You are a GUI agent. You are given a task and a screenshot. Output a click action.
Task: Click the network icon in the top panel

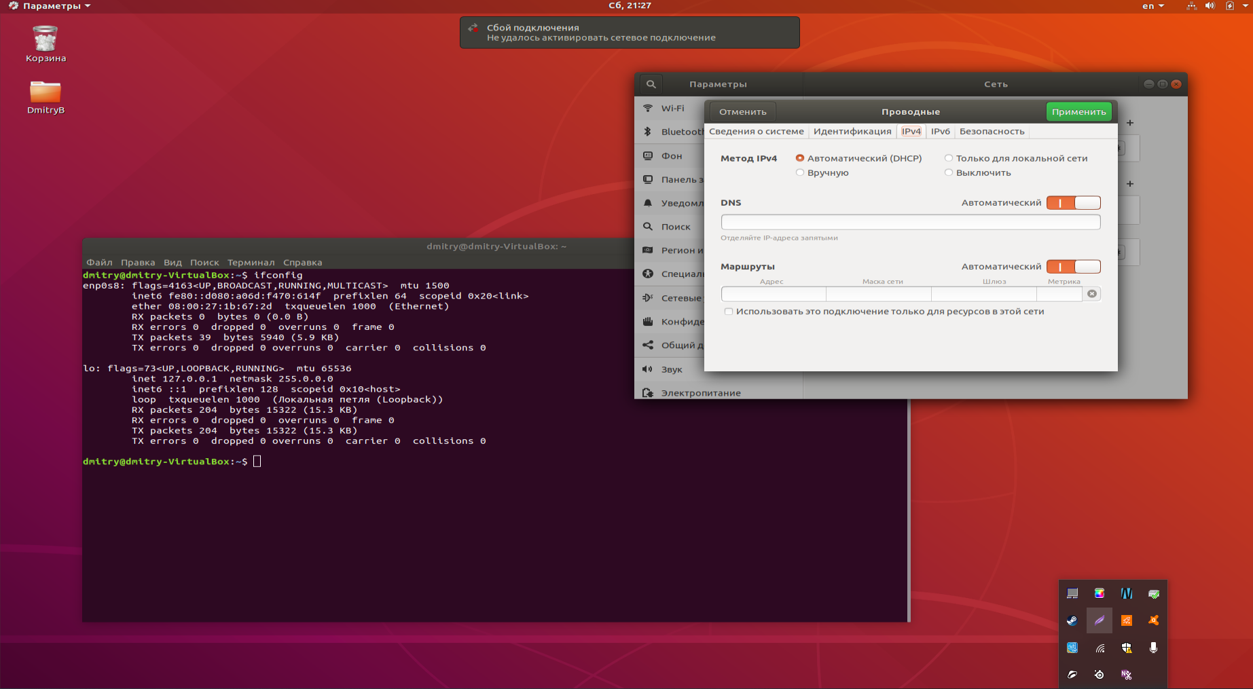click(1191, 5)
